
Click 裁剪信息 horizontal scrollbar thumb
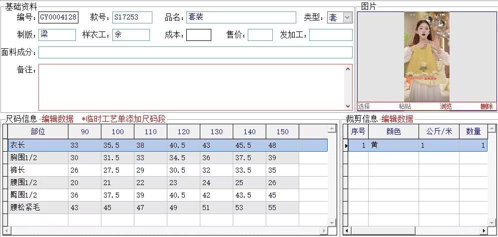point(383,231)
